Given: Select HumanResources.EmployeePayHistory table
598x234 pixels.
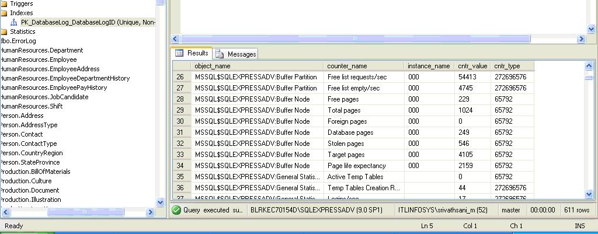Looking at the screenshot, I should tap(53, 88).
